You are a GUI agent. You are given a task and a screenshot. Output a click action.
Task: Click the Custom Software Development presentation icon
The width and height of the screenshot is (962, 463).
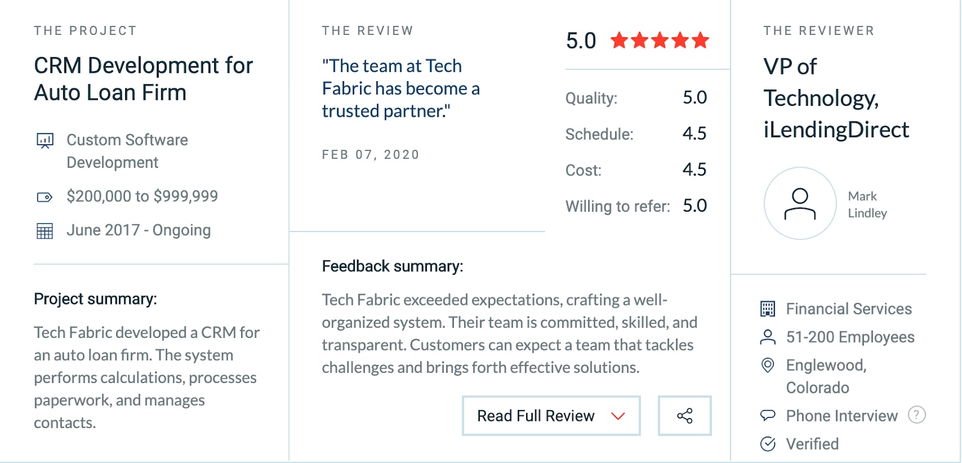point(45,141)
